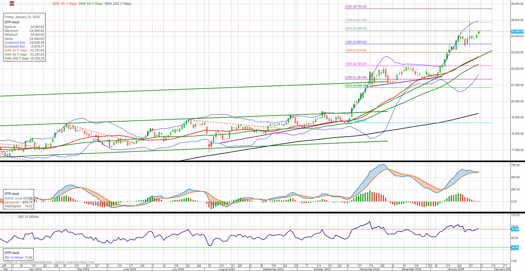Click the SMA 200 (1 Nap) legend label
This screenshot has width=525, height=271.
118,4
